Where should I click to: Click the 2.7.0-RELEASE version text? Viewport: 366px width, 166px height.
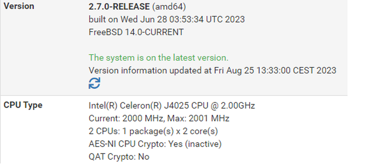tap(119, 6)
